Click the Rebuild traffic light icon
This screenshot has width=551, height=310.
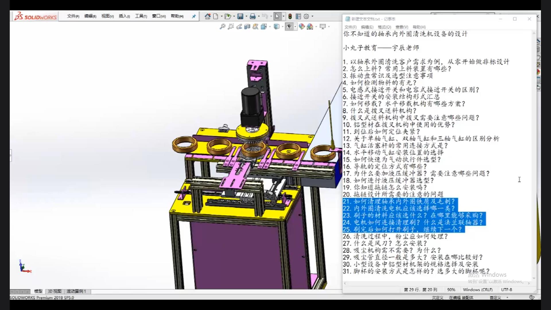tap(290, 16)
